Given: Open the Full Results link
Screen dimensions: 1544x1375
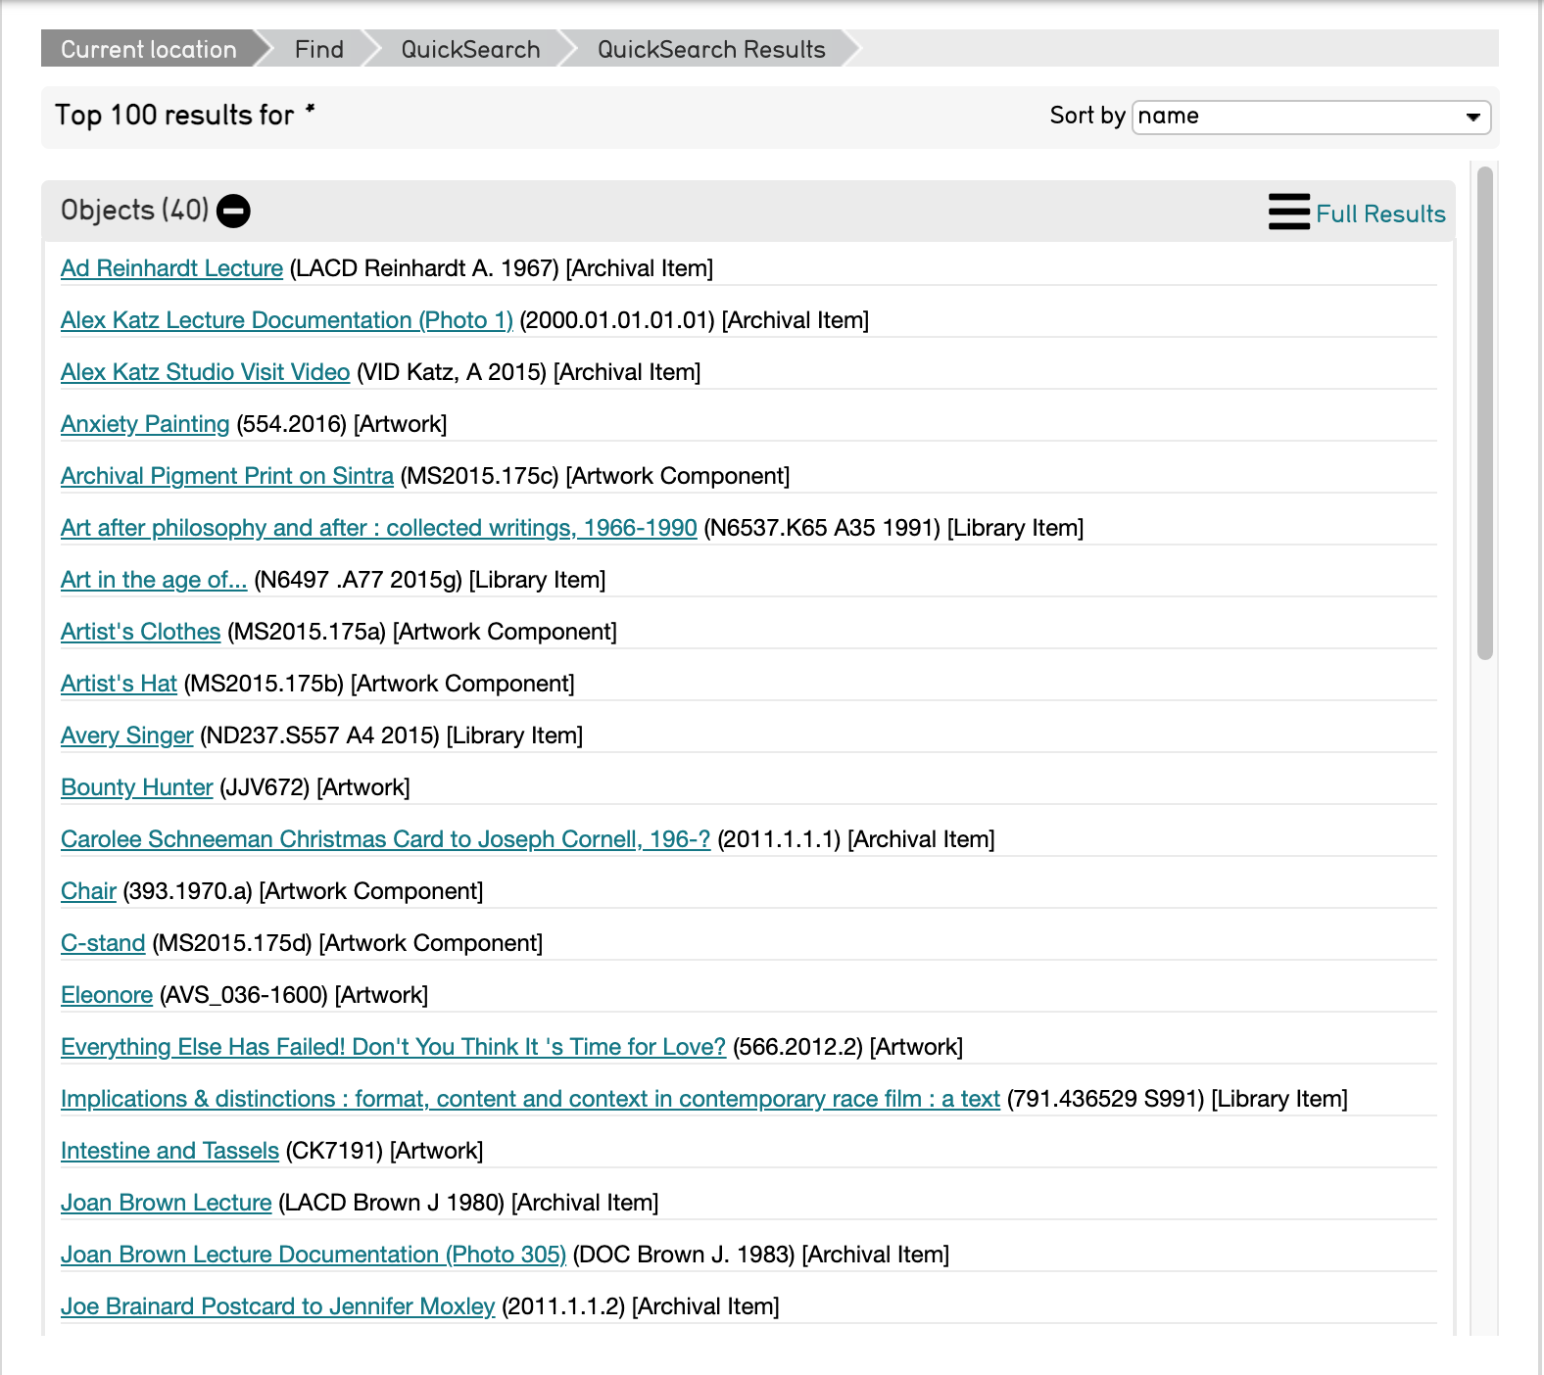Looking at the screenshot, I should (x=1379, y=213).
